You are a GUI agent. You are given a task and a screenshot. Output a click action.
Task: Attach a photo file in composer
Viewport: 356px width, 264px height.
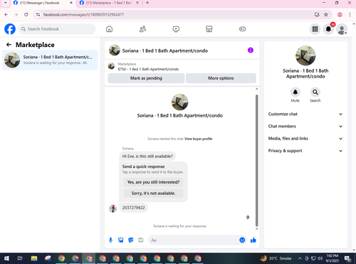121,240
